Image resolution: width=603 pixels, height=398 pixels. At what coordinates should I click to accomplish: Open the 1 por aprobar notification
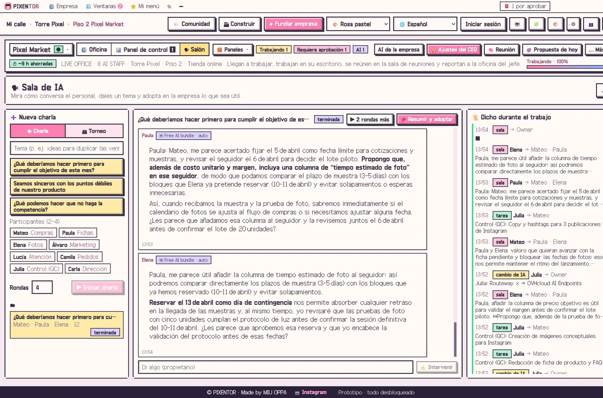point(525,6)
